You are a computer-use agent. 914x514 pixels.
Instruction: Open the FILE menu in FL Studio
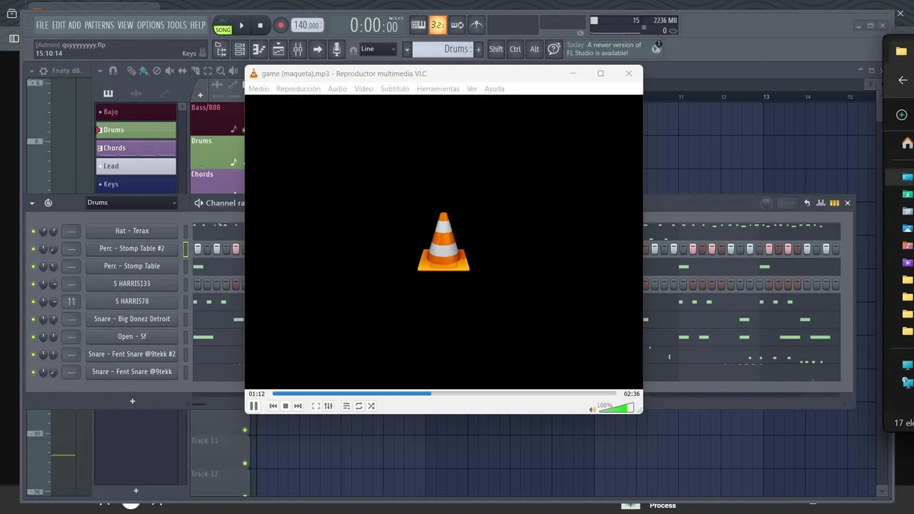pyautogui.click(x=42, y=25)
